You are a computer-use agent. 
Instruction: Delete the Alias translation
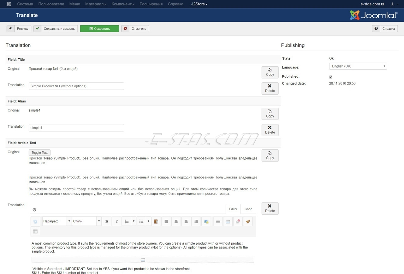tap(270, 130)
